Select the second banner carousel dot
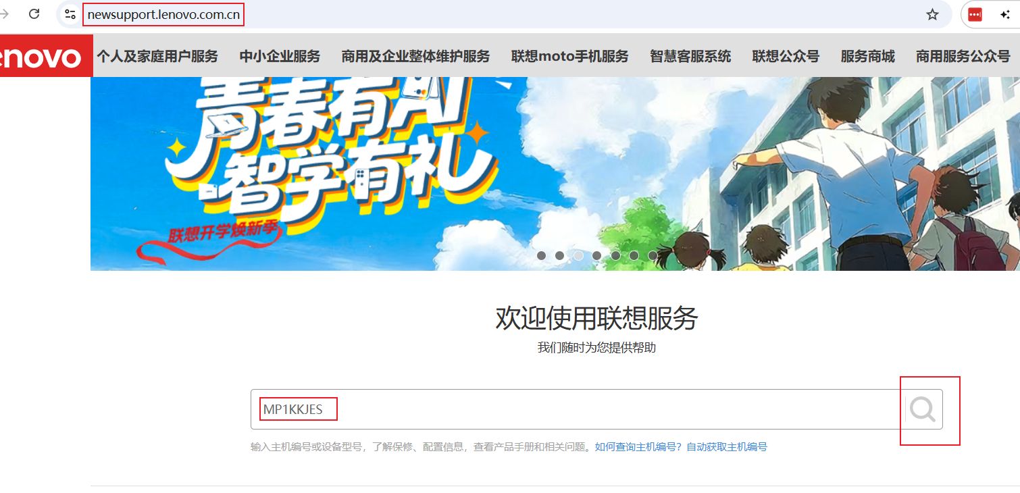This screenshot has width=1020, height=493. (559, 255)
